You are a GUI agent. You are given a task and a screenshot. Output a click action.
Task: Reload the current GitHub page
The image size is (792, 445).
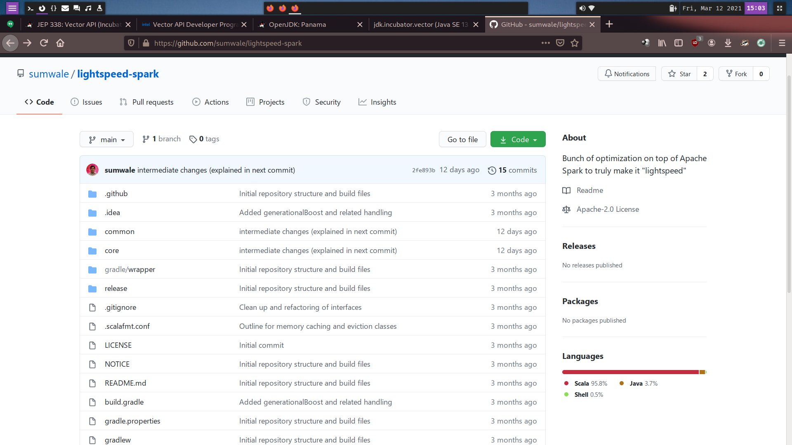click(x=44, y=43)
